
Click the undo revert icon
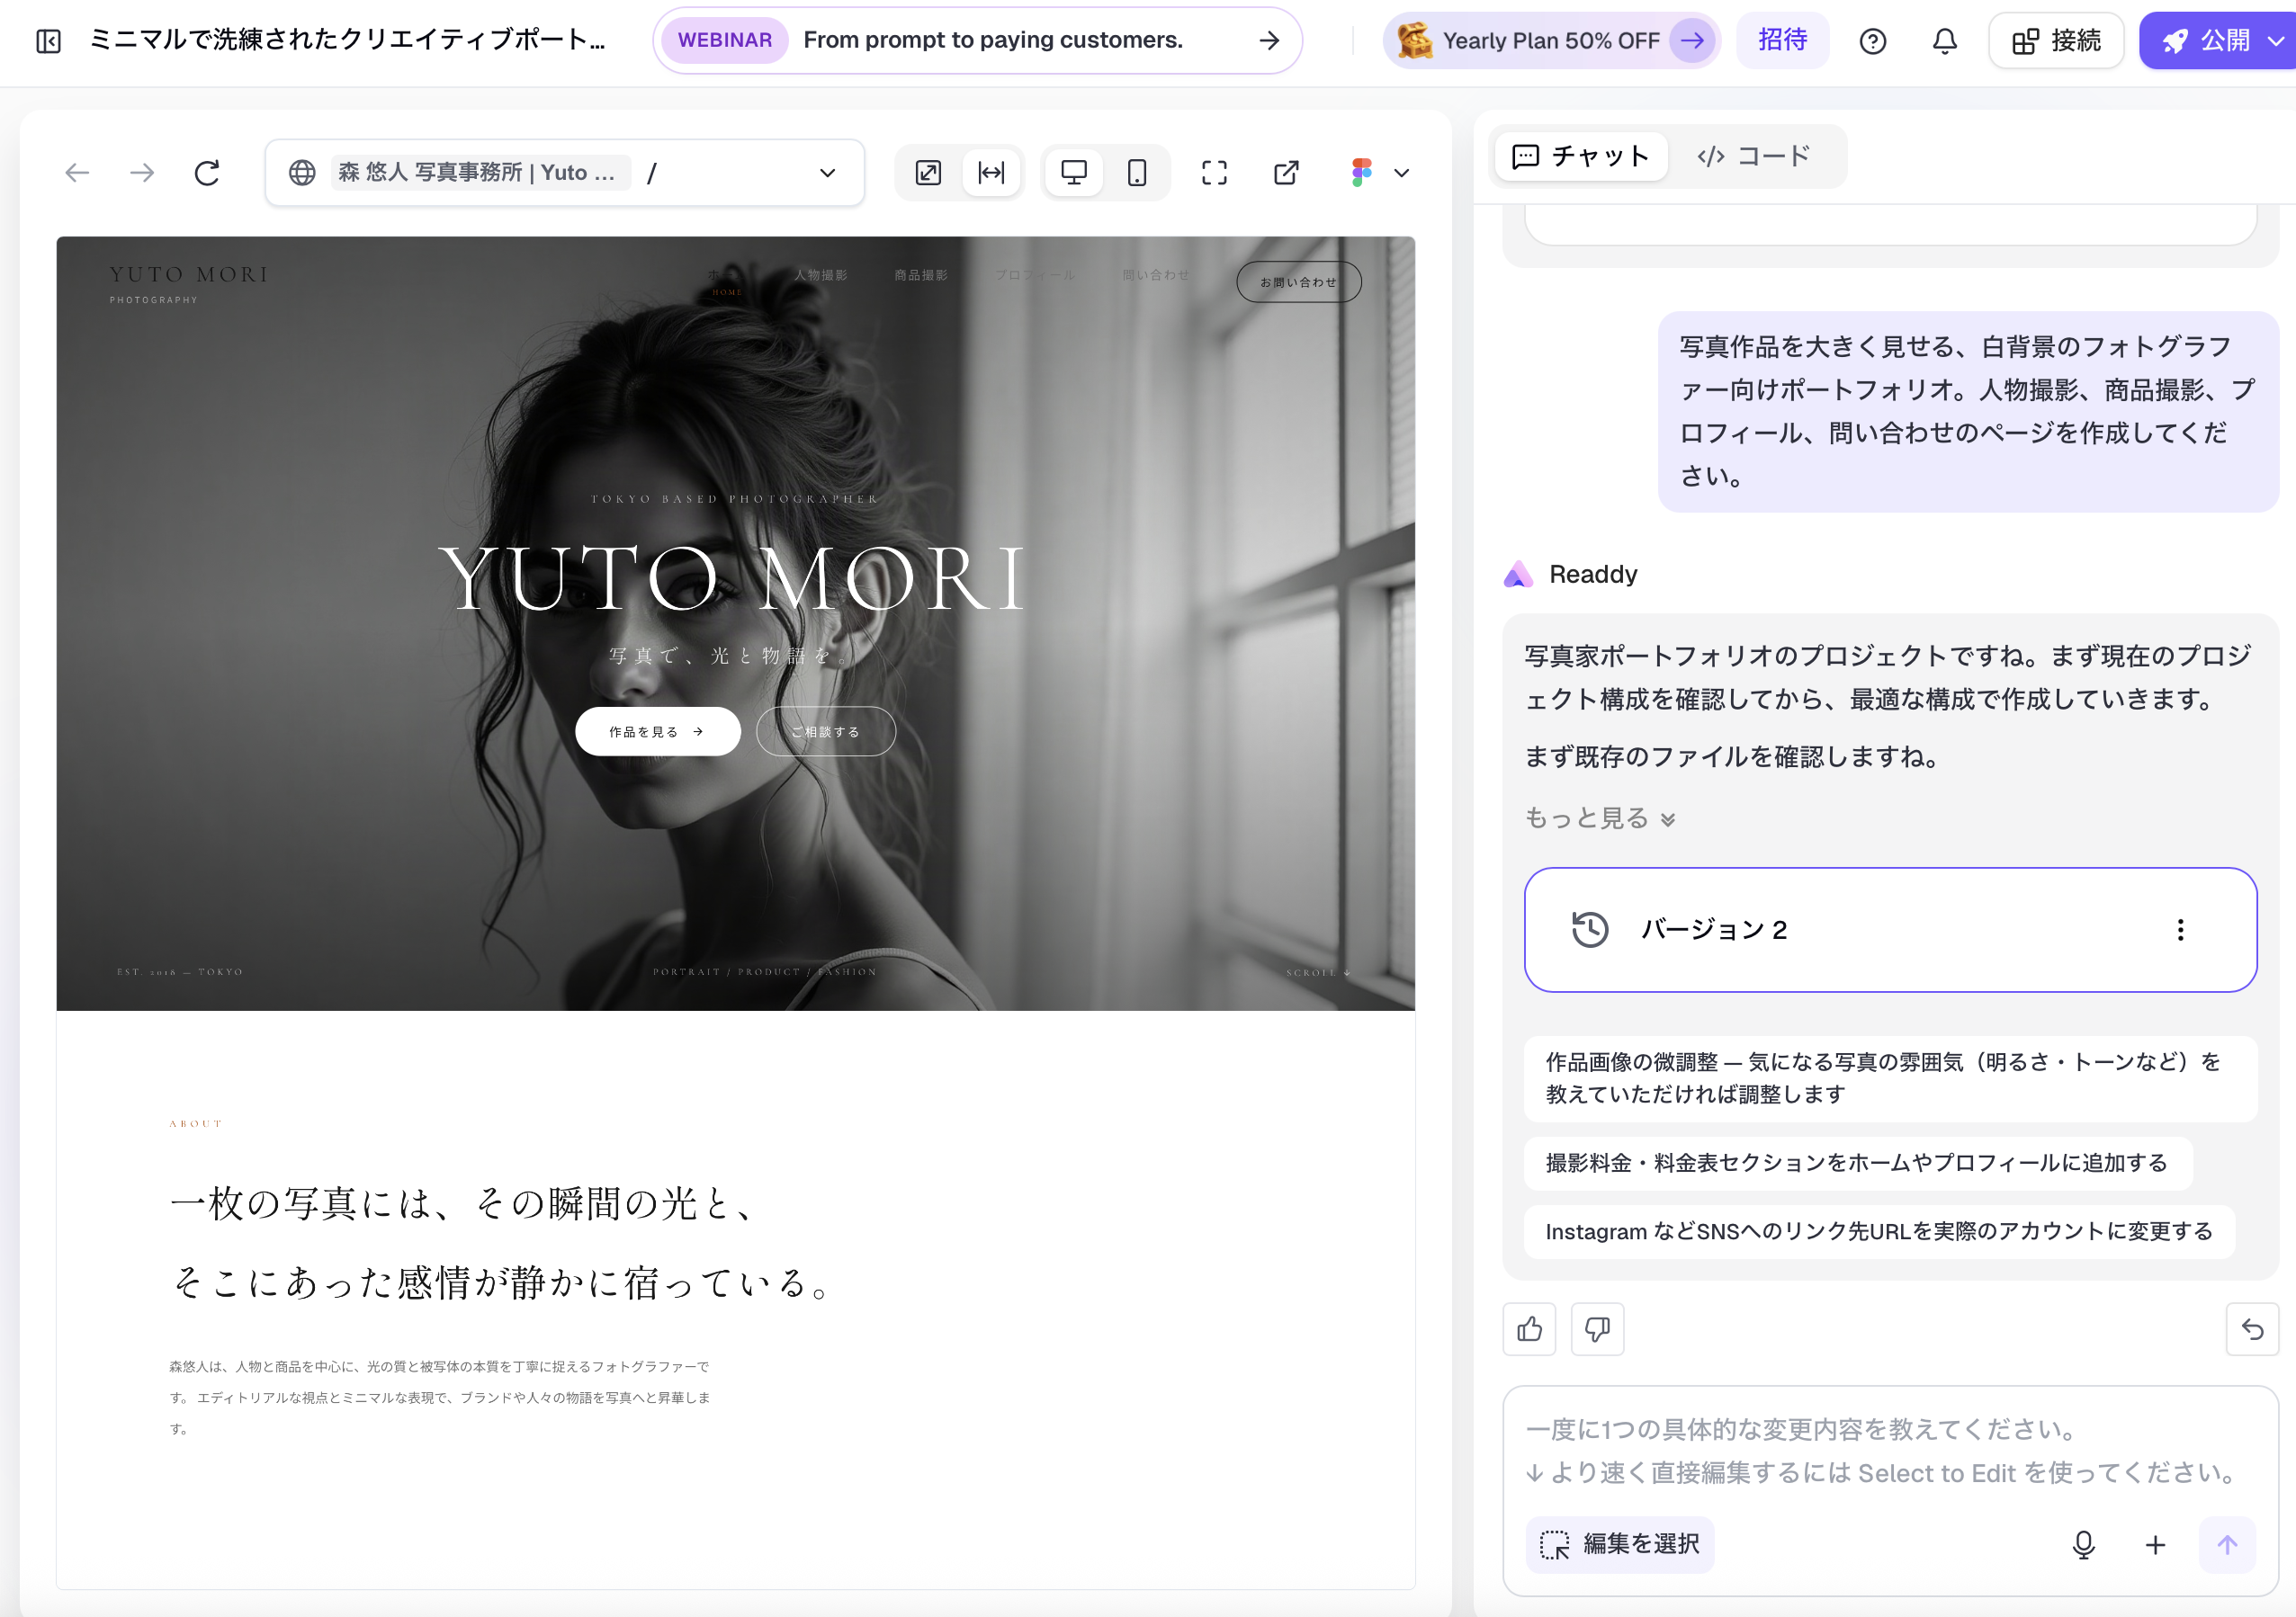coord(2252,1329)
